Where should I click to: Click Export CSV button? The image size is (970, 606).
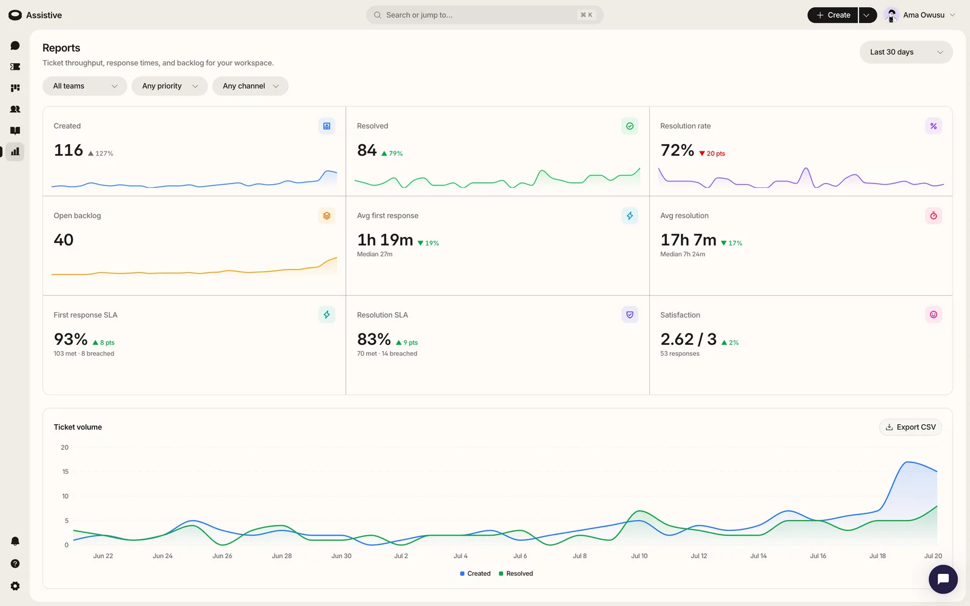(x=911, y=427)
